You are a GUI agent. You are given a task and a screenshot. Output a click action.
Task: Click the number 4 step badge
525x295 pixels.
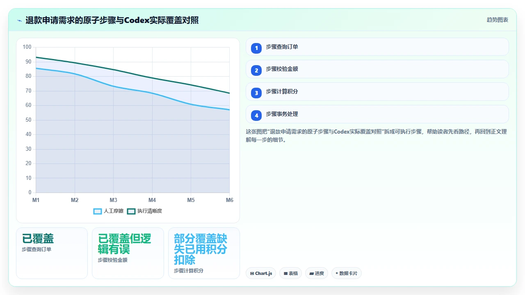pyautogui.click(x=256, y=116)
